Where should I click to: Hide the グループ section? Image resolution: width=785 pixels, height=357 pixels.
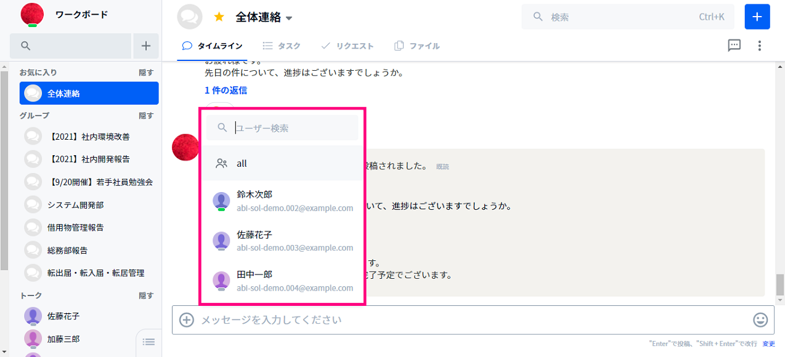pyautogui.click(x=146, y=116)
